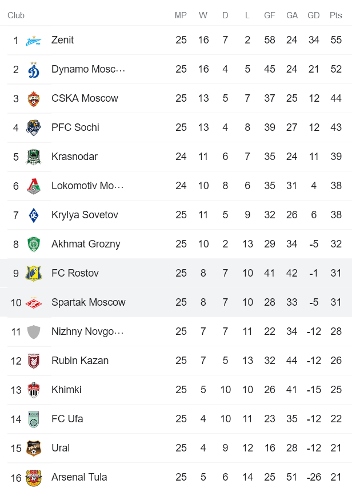Open the Khimki team page
The height and width of the screenshot is (500, 352).
pos(66,390)
